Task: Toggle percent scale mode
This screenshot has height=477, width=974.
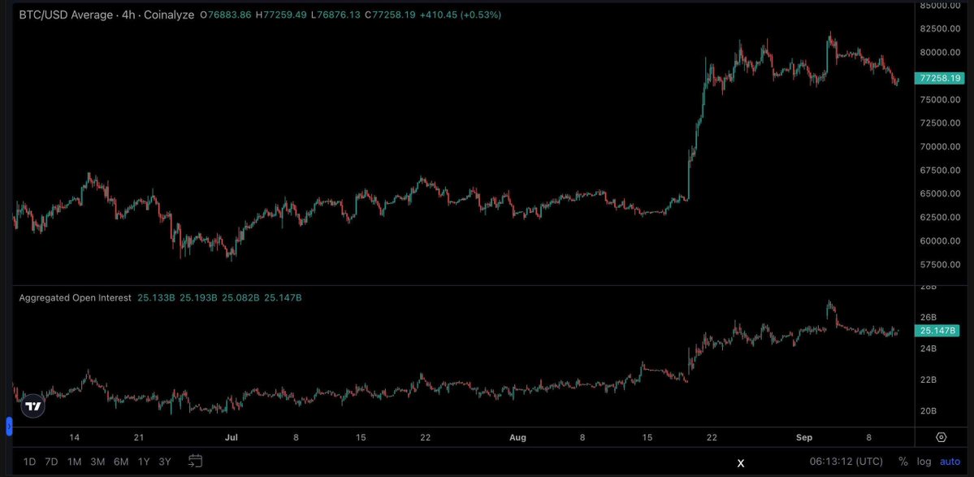Action: (x=903, y=462)
